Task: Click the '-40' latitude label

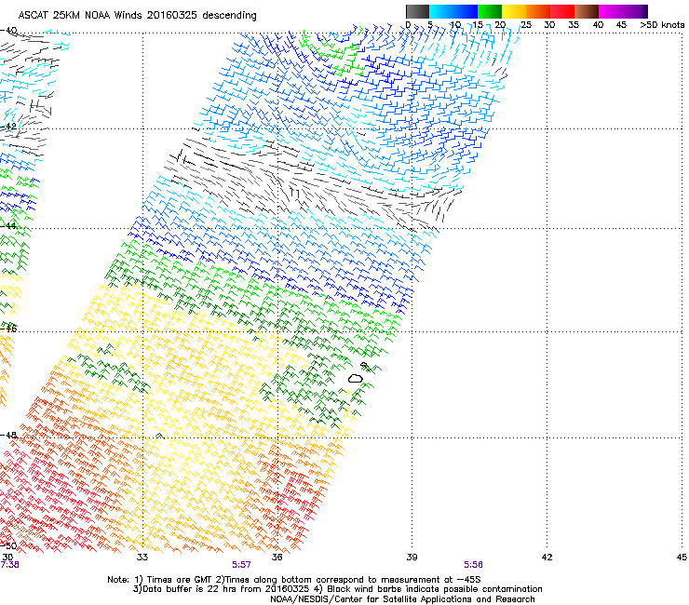Action: coord(8,31)
